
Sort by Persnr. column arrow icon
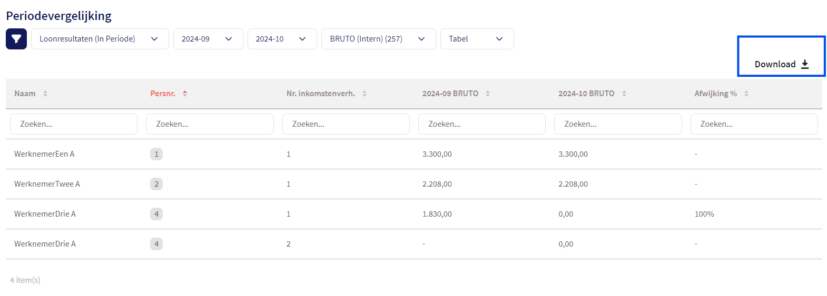click(x=185, y=94)
